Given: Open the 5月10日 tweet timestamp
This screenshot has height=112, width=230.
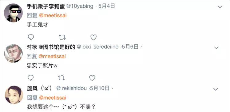Looking at the screenshot, I should pyautogui.click(x=100, y=88).
